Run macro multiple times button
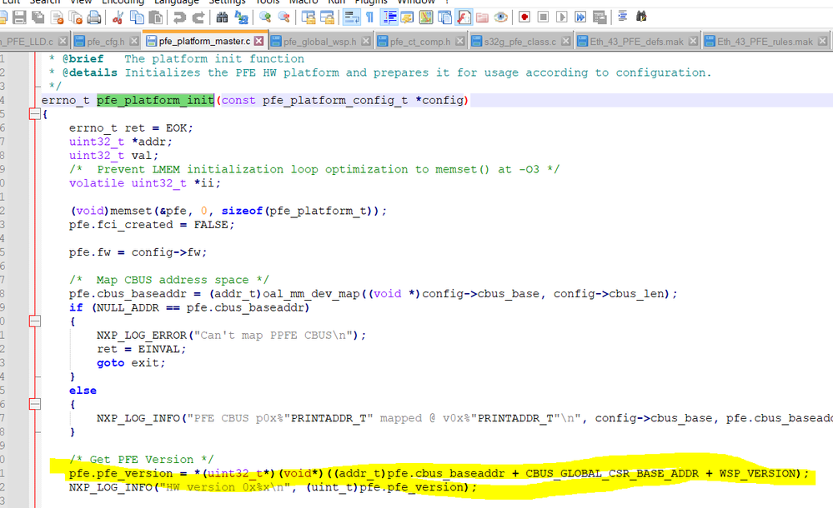This screenshot has width=833, height=508. coord(580,17)
